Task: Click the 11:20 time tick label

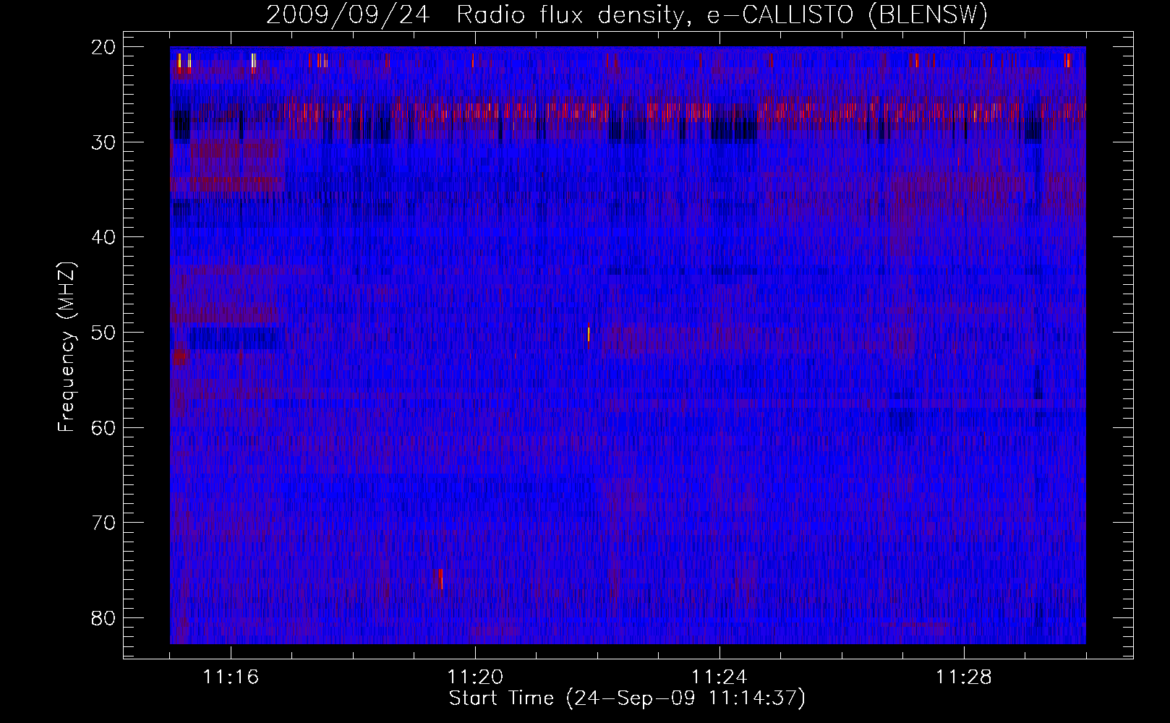Action: coord(475,677)
